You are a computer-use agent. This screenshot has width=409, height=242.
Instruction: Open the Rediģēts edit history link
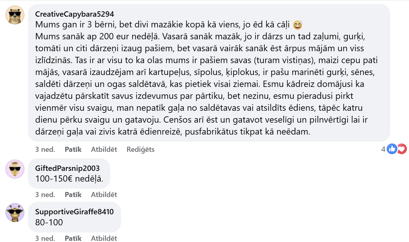pyautogui.click(x=141, y=149)
